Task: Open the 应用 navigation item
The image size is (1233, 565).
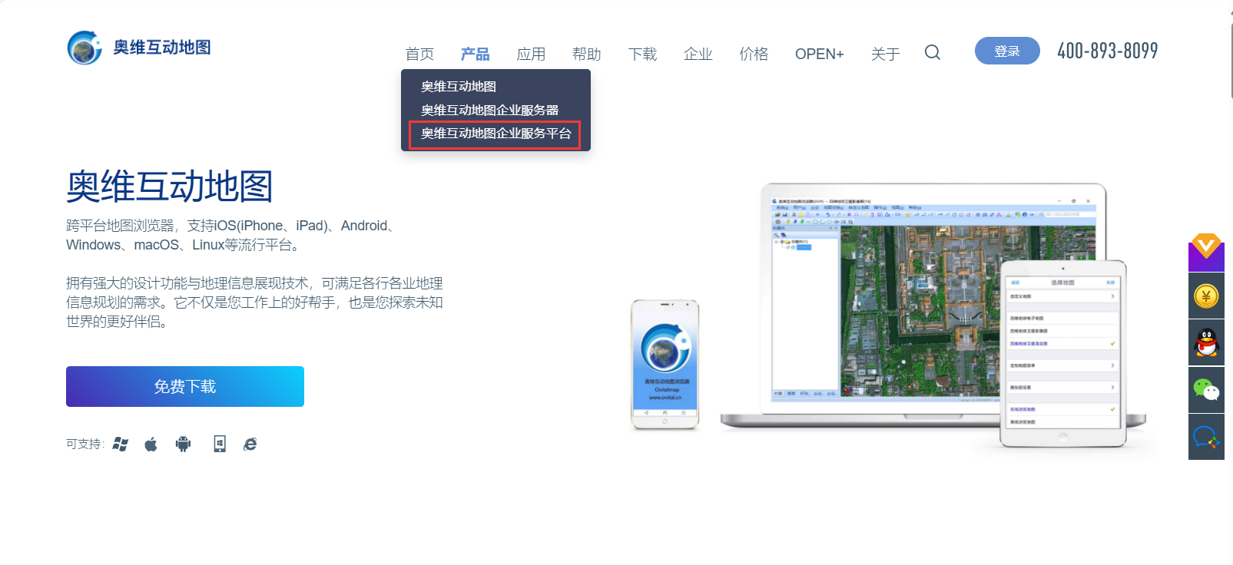Action: pyautogui.click(x=531, y=54)
